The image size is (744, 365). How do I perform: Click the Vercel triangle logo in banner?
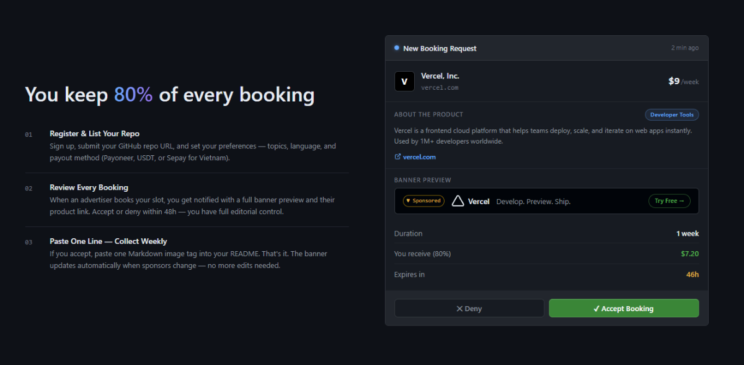[x=458, y=201]
